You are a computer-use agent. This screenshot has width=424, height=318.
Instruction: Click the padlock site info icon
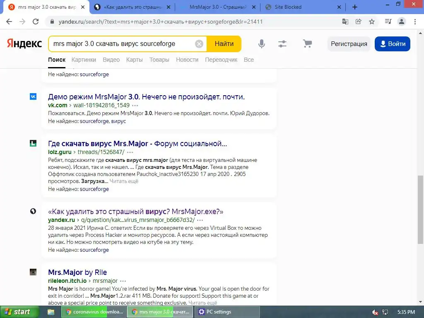click(x=53, y=22)
